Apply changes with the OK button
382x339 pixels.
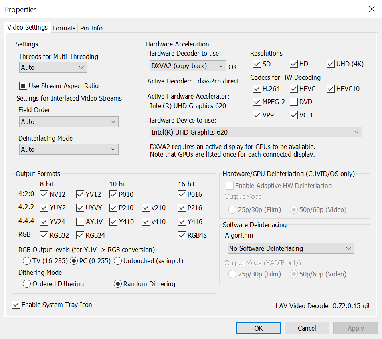tap(258, 328)
